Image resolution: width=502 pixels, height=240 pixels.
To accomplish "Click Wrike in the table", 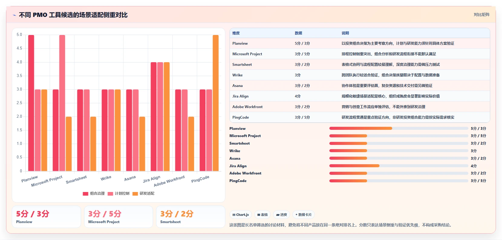I will coord(237,75).
